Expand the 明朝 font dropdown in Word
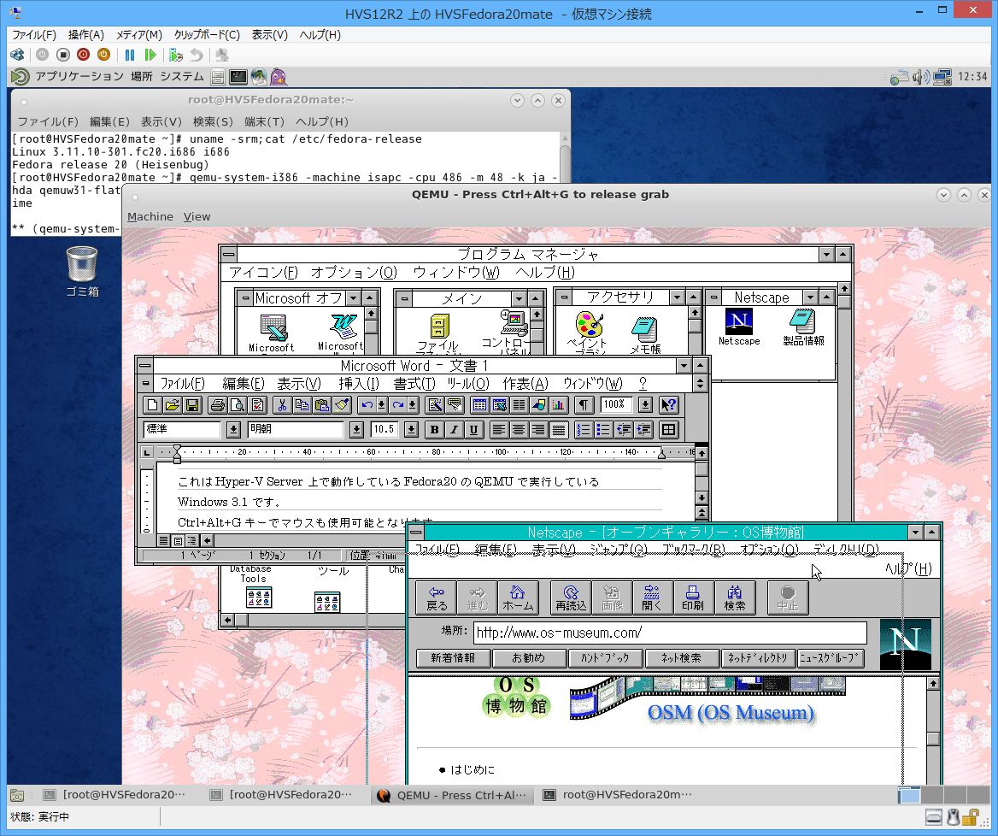998x836 pixels. (356, 430)
